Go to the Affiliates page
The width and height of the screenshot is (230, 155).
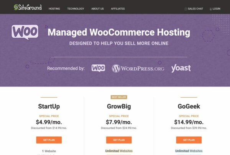pos(118,8)
